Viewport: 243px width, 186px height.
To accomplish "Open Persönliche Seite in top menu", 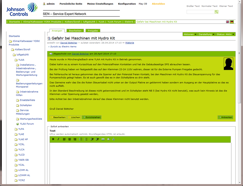I will [x=71, y=4].
